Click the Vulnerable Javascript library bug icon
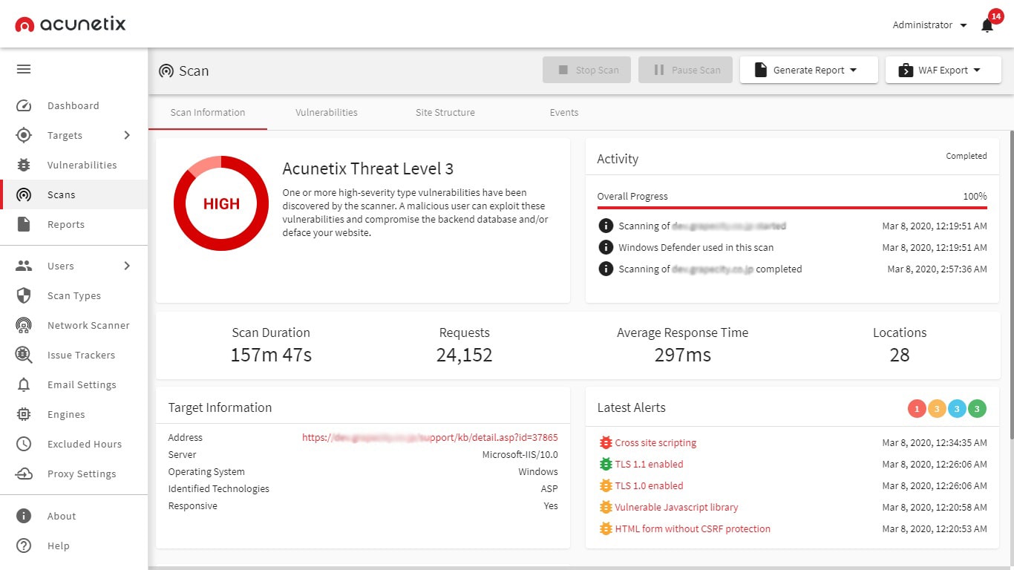Screen dimensions: 1014x570 coord(606,507)
